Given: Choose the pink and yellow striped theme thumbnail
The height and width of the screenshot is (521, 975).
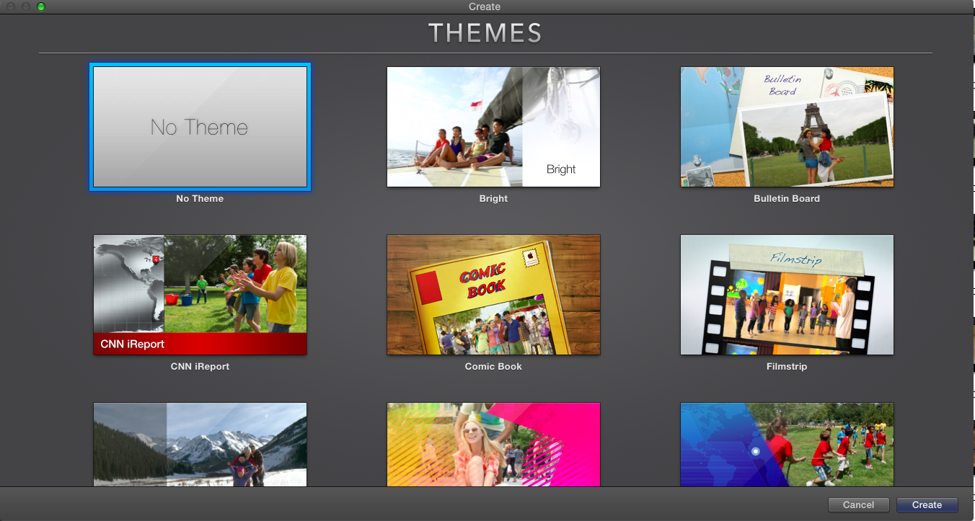Looking at the screenshot, I should [493, 445].
